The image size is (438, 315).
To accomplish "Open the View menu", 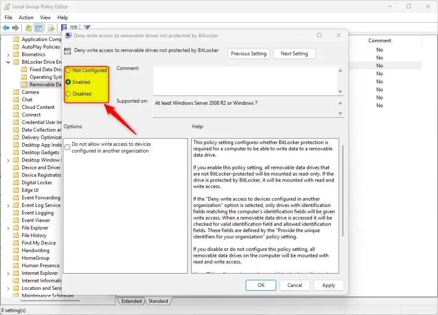I will pyautogui.click(x=45, y=17).
